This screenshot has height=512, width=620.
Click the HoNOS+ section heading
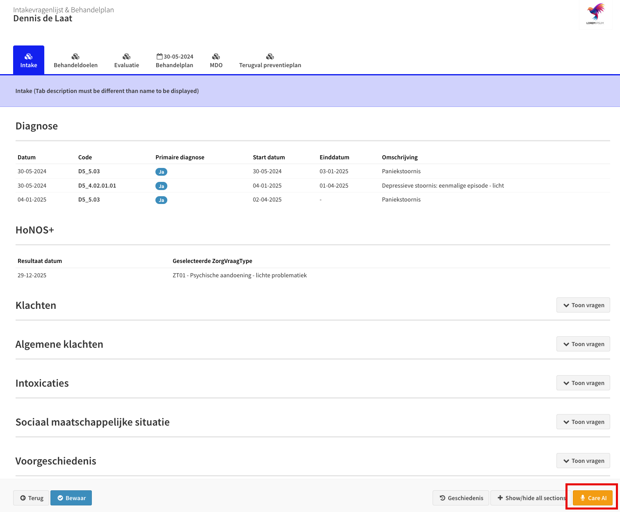click(x=35, y=230)
